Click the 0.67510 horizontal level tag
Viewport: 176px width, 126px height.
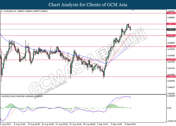click(170, 60)
